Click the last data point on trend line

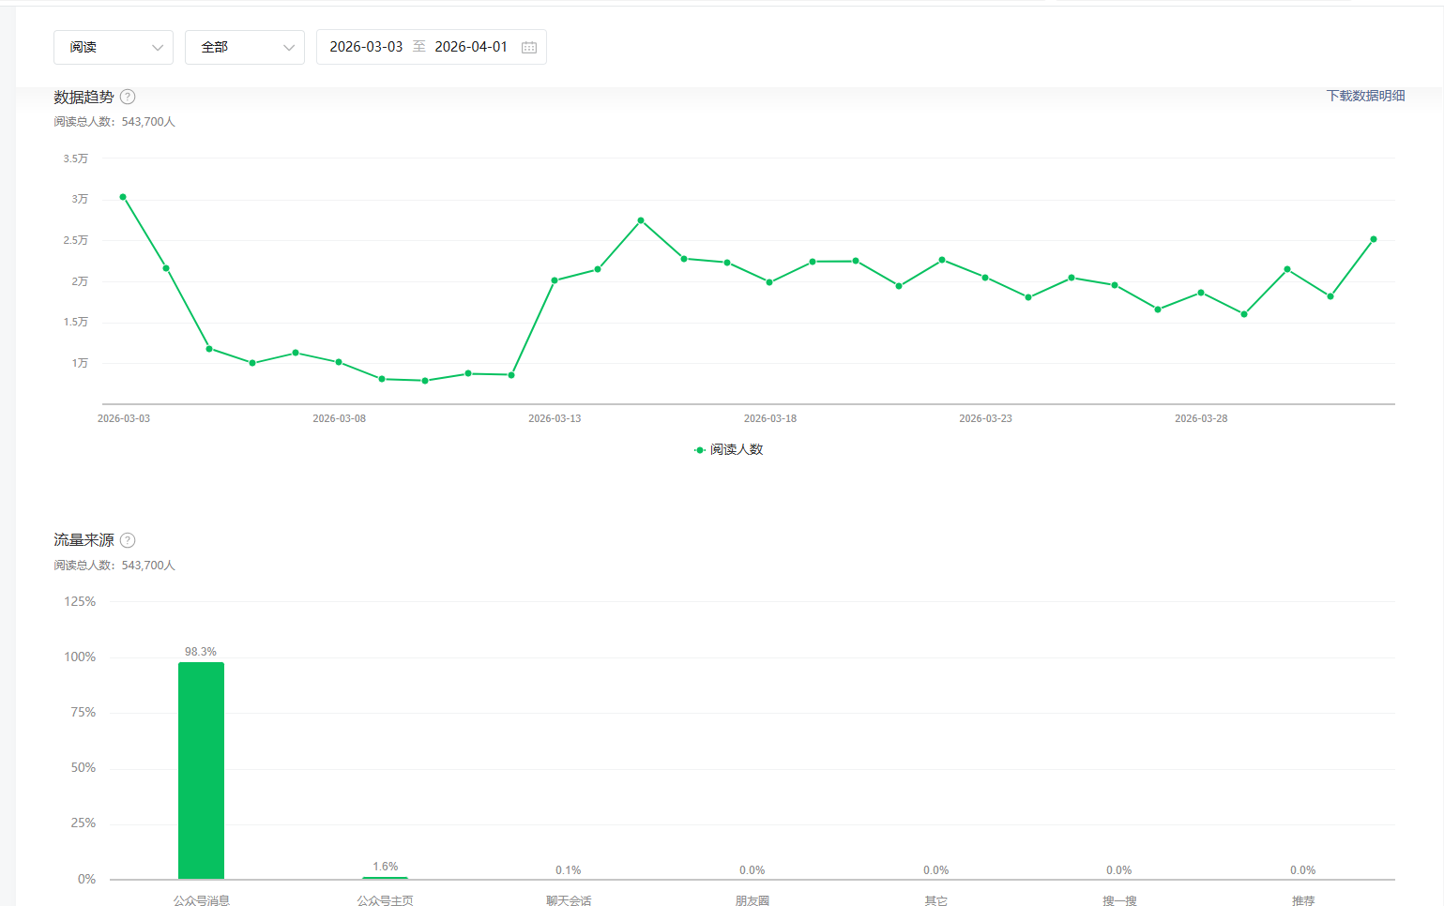(x=1374, y=239)
